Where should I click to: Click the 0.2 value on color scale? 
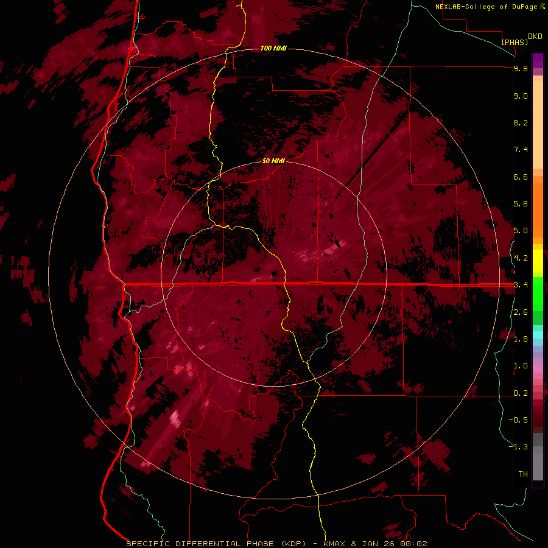[521, 393]
